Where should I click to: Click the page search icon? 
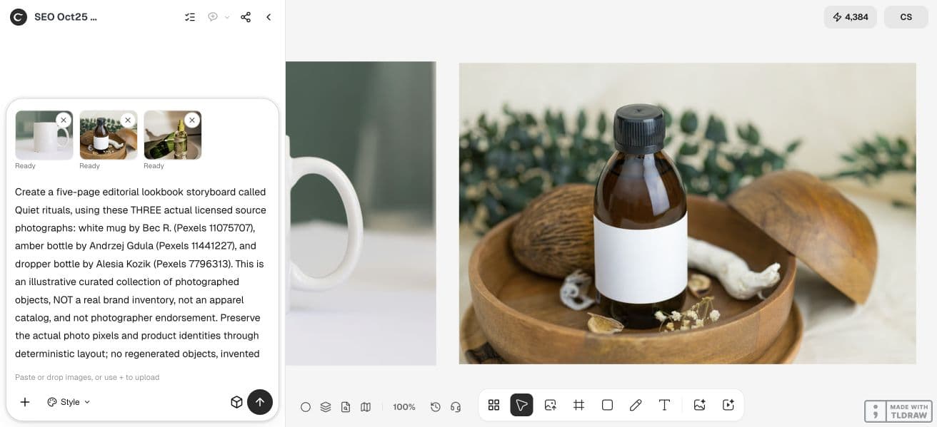tap(346, 407)
